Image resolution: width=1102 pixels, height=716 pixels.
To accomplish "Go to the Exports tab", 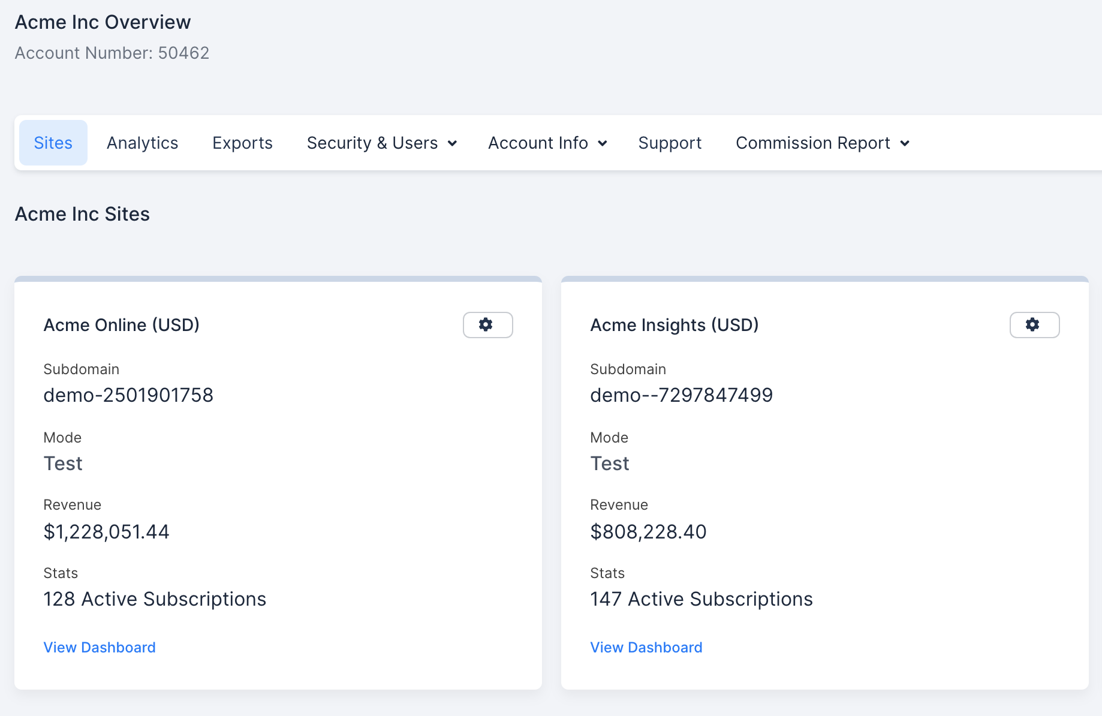I will coord(242,143).
